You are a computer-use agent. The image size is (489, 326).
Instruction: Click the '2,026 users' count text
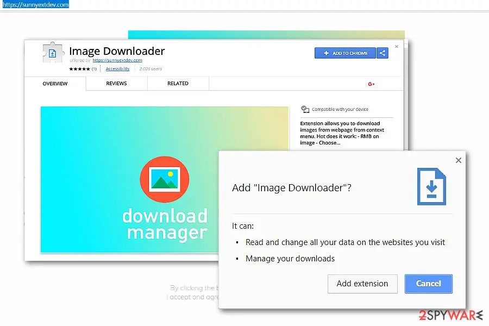151,69
